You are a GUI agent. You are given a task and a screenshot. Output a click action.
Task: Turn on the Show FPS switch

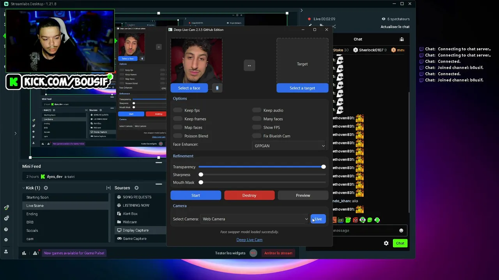(257, 128)
